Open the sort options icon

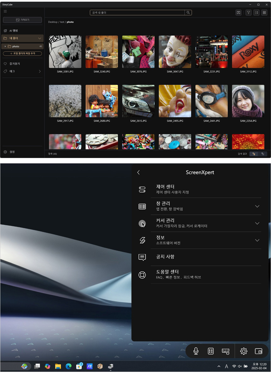(256, 13)
